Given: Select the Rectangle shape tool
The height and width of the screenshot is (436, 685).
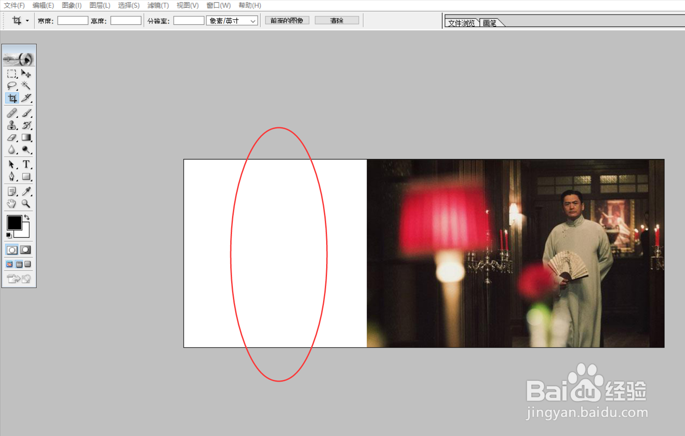Looking at the screenshot, I should tap(26, 177).
